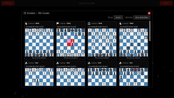Image resolution: width=174 pixels, height=98 pixels.
Task: Click the games list vertical scrollbar
Action: (150, 31)
